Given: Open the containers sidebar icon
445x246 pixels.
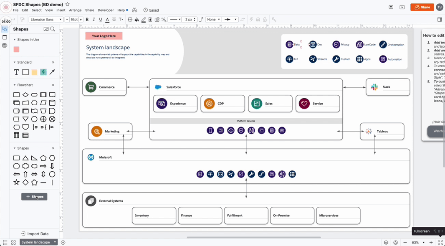Looking at the screenshot, I should (5, 37).
